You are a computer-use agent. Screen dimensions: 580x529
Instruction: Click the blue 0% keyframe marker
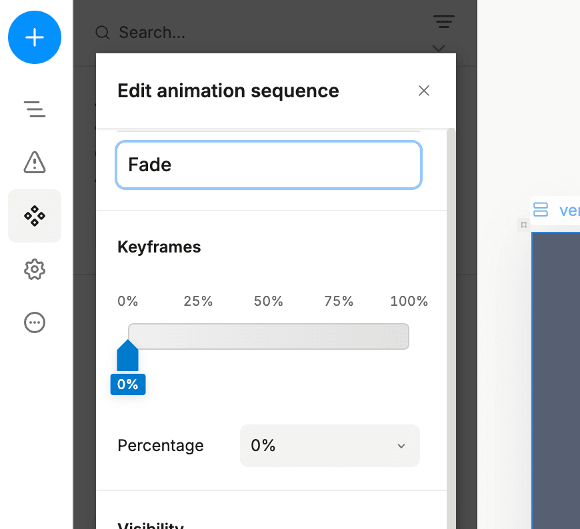tap(127, 366)
